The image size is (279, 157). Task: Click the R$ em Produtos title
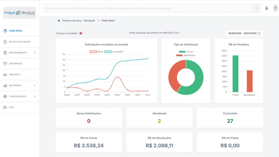pyautogui.click(x=239, y=45)
